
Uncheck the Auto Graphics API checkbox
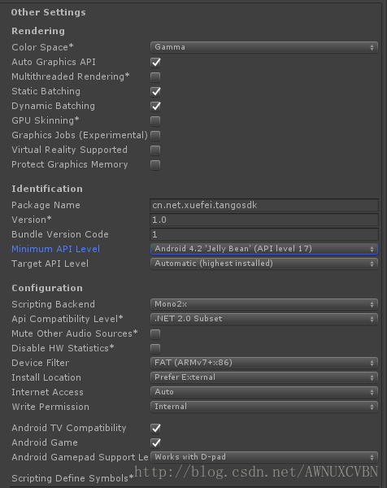click(x=155, y=63)
